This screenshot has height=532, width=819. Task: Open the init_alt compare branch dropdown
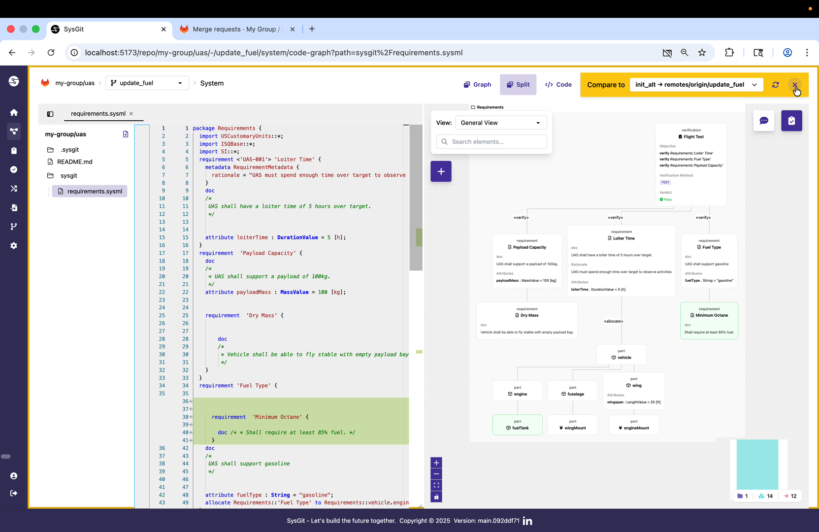696,84
